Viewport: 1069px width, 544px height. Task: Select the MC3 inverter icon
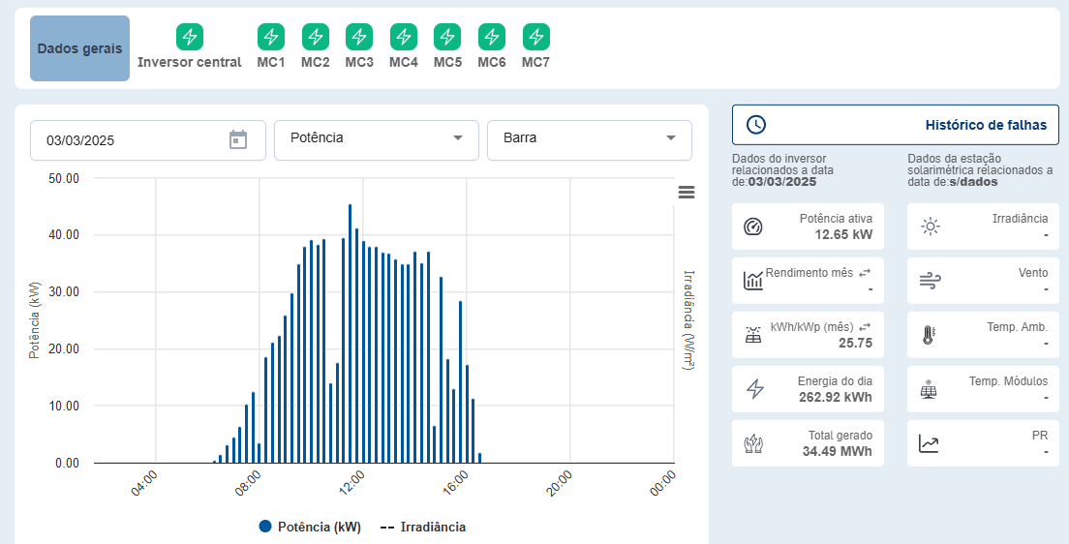tap(359, 37)
